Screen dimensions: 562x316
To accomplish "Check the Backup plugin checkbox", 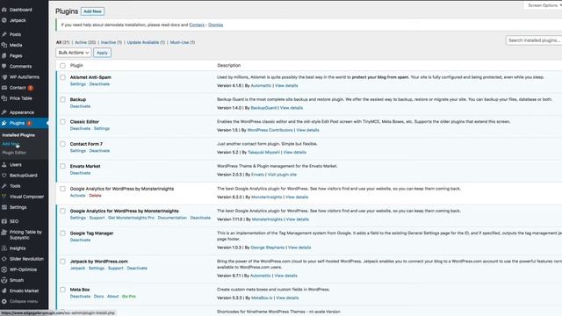I will click(x=62, y=99).
